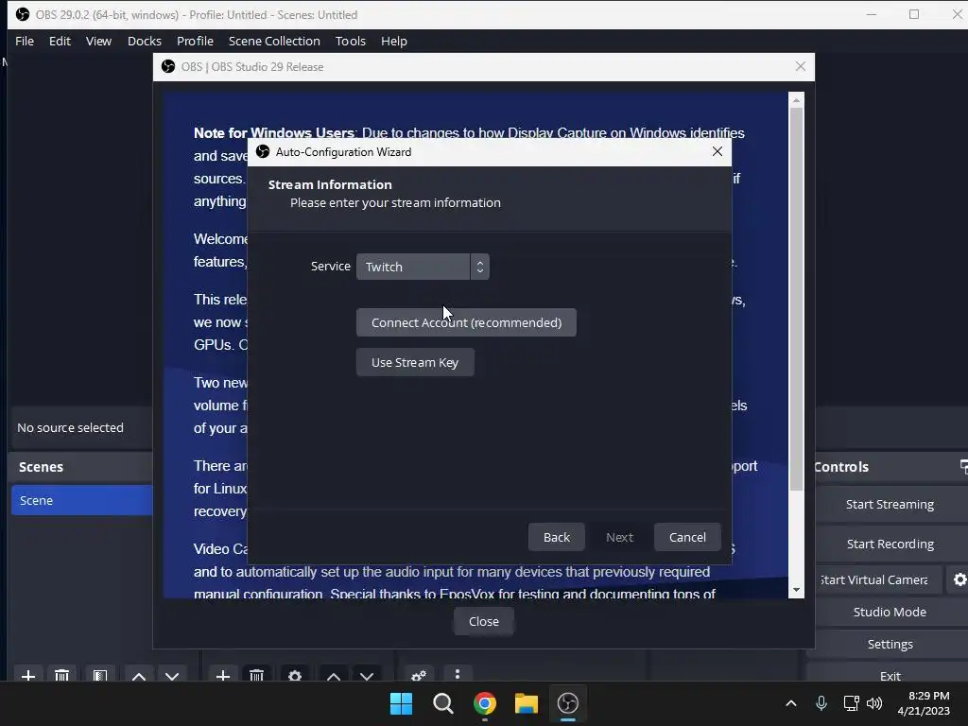Viewport: 968px width, 726px height.
Task: Open the Docks menu
Action: pos(145,42)
